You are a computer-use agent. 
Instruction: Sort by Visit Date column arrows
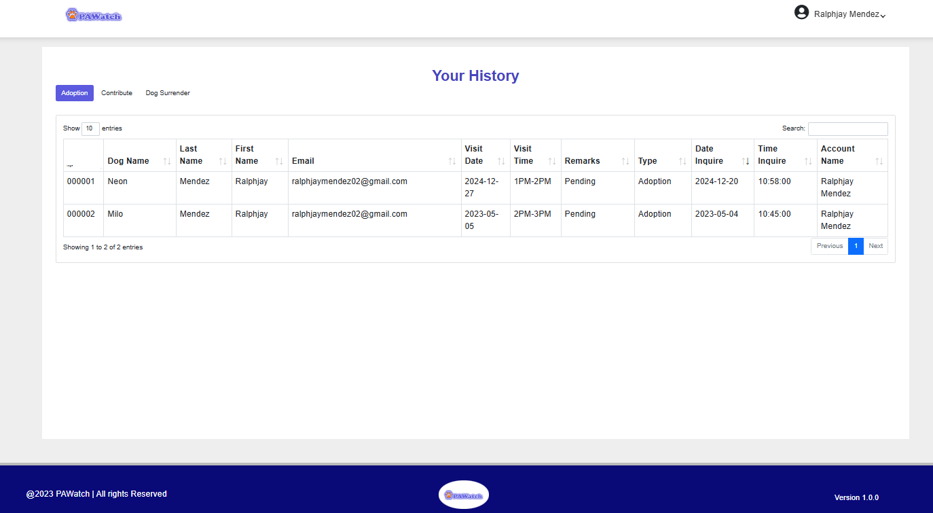click(x=501, y=161)
